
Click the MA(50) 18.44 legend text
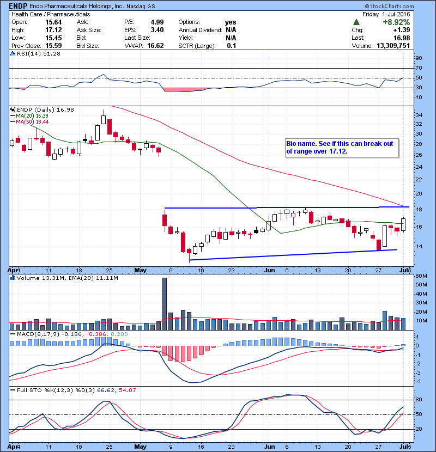click(x=32, y=122)
